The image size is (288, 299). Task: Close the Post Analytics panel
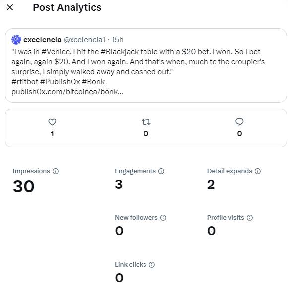[x=10, y=8]
